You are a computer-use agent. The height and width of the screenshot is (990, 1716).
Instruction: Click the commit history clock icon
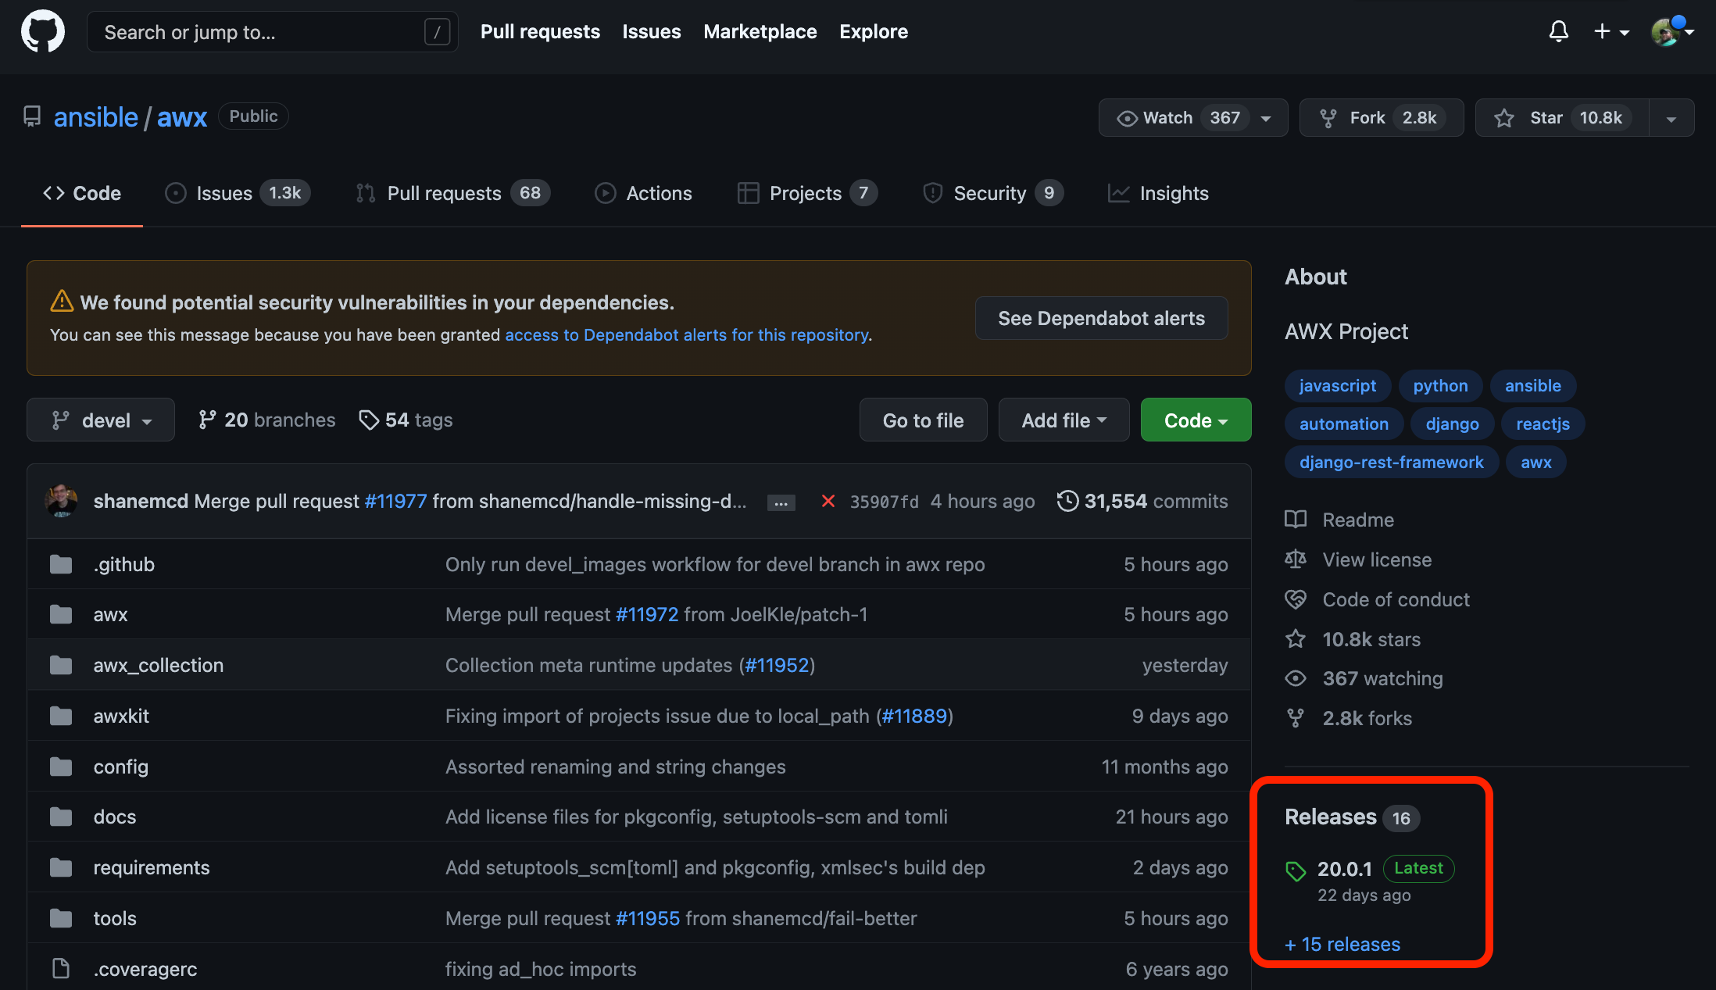tap(1067, 501)
